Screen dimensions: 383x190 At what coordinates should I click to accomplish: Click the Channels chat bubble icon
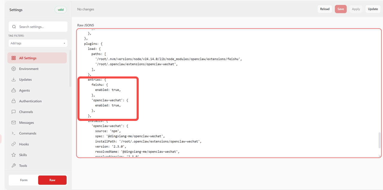click(x=13, y=112)
